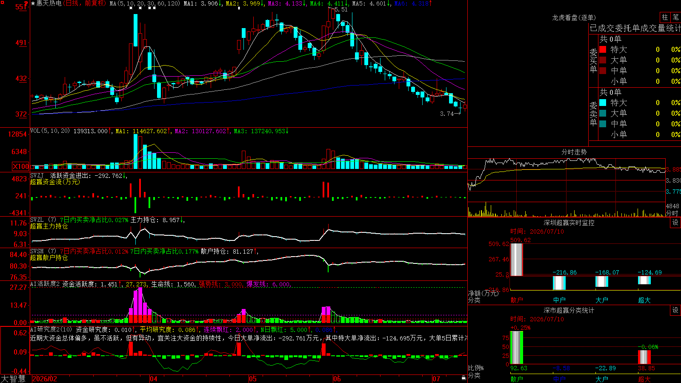Jump to month 05 on the timeline

pyautogui.click(x=253, y=379)
